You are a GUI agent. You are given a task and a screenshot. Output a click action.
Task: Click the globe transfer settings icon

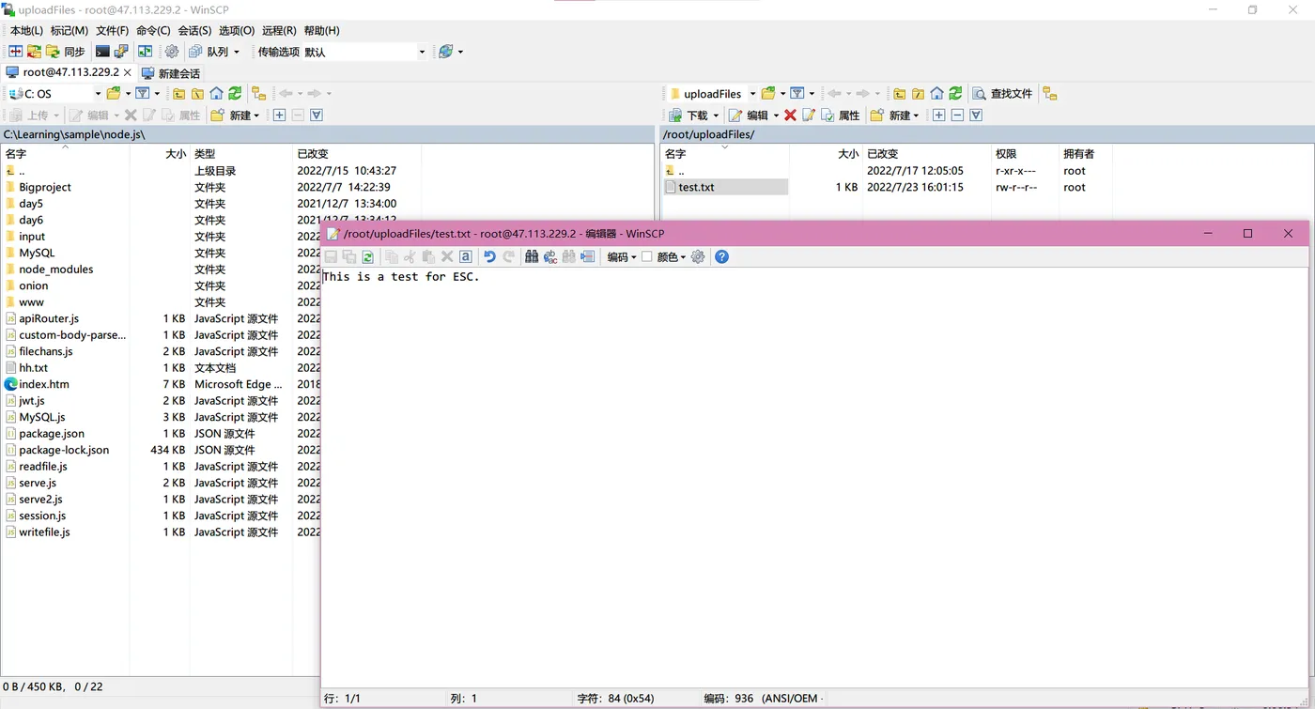(446, 52)
